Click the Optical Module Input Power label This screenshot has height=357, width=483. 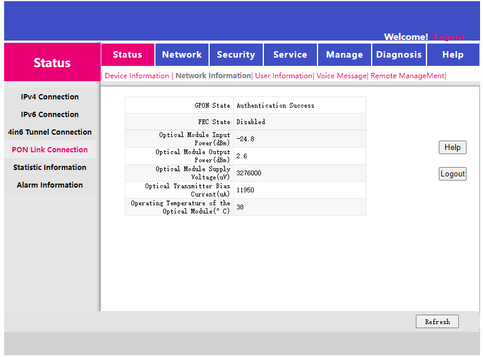(x=194, y=139)
